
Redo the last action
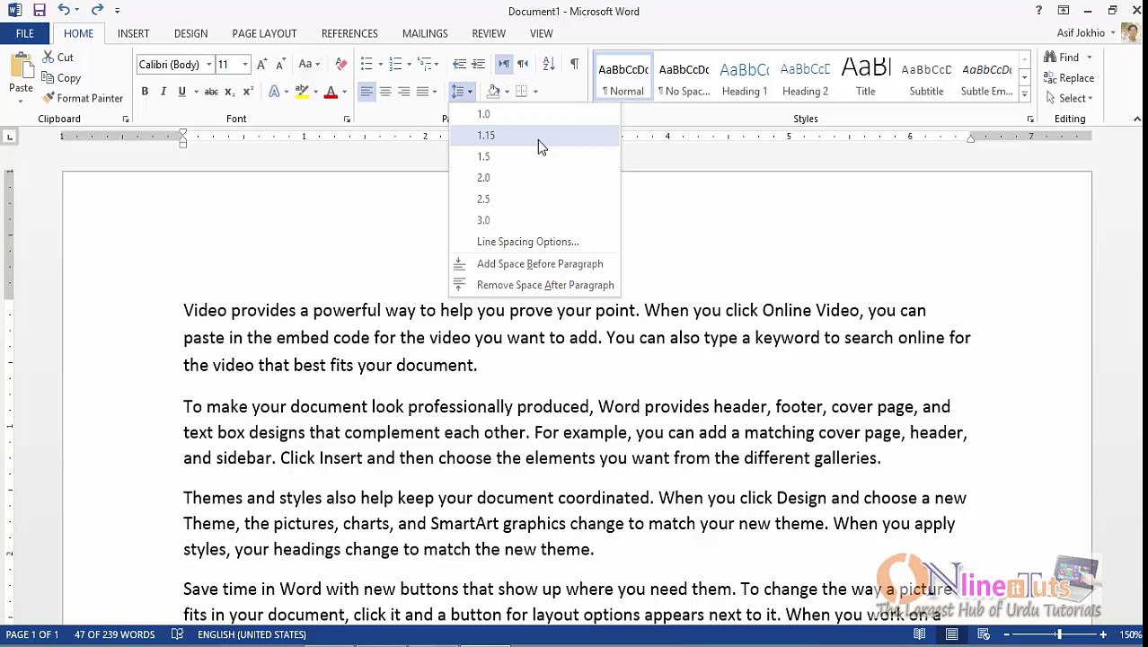[97, 11]
